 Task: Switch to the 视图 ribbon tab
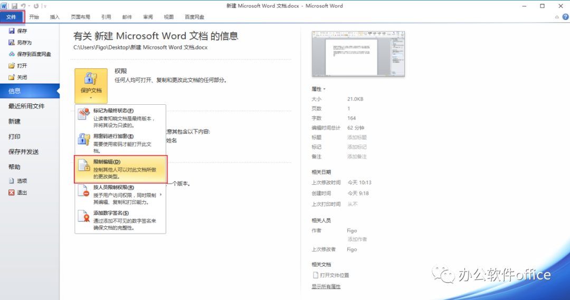(169, 17)
